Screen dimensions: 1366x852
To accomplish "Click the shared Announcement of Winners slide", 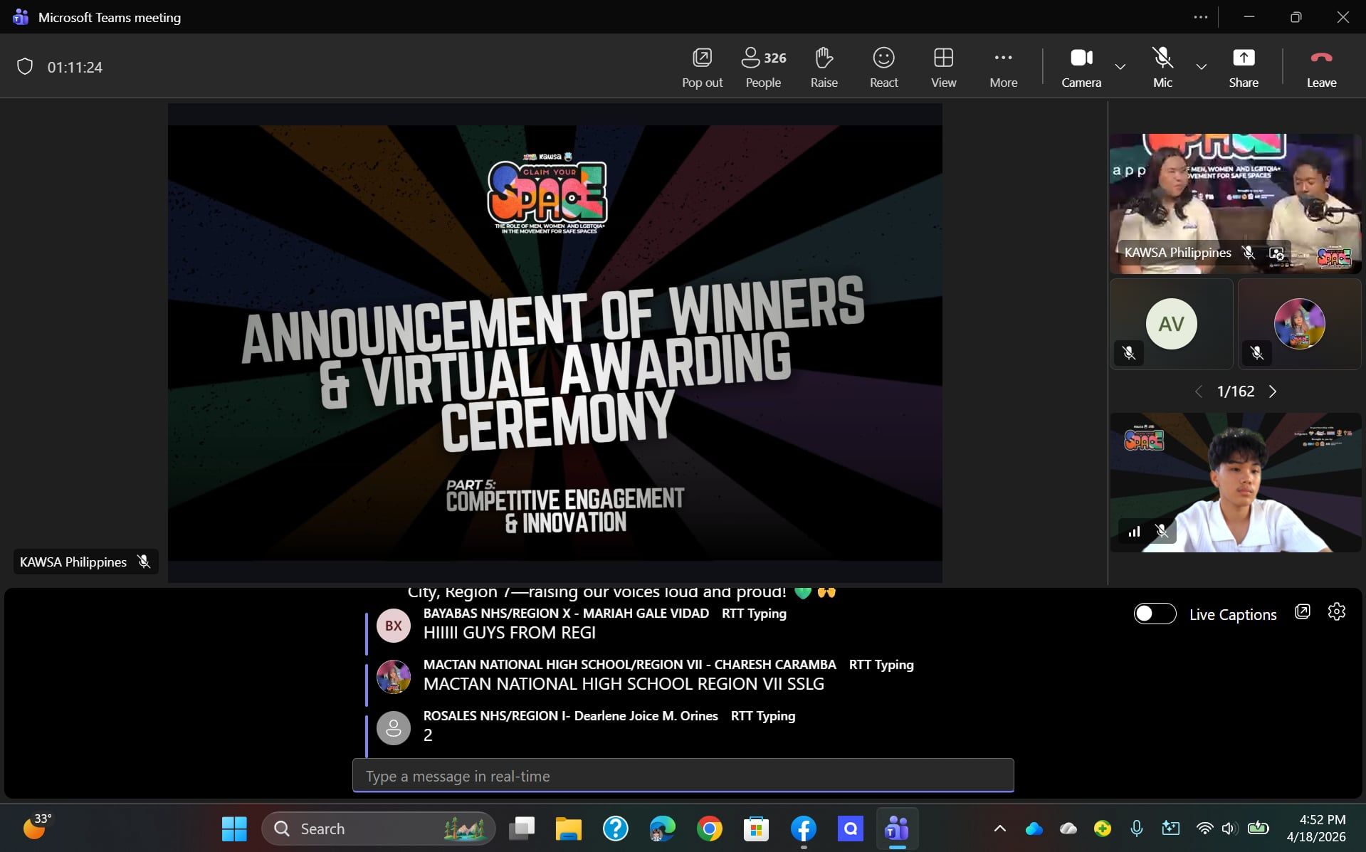I will 555,343.
